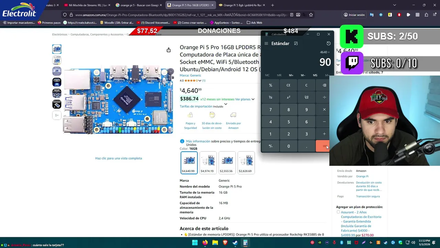
Task: Click the Calculator icon in the taskbar
Action: point(245,242)
